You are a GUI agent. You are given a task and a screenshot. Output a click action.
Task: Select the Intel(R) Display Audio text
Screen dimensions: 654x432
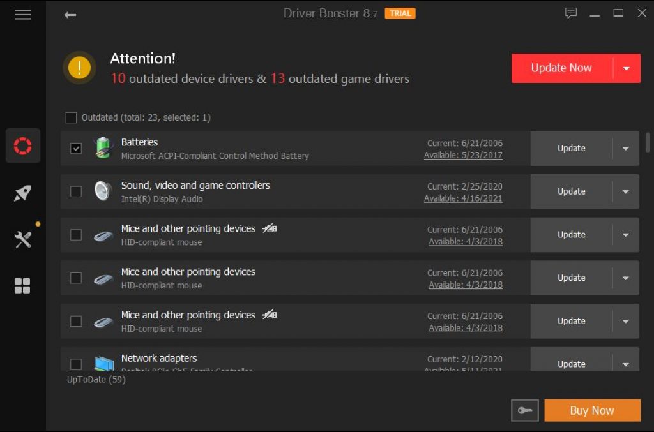162,199
